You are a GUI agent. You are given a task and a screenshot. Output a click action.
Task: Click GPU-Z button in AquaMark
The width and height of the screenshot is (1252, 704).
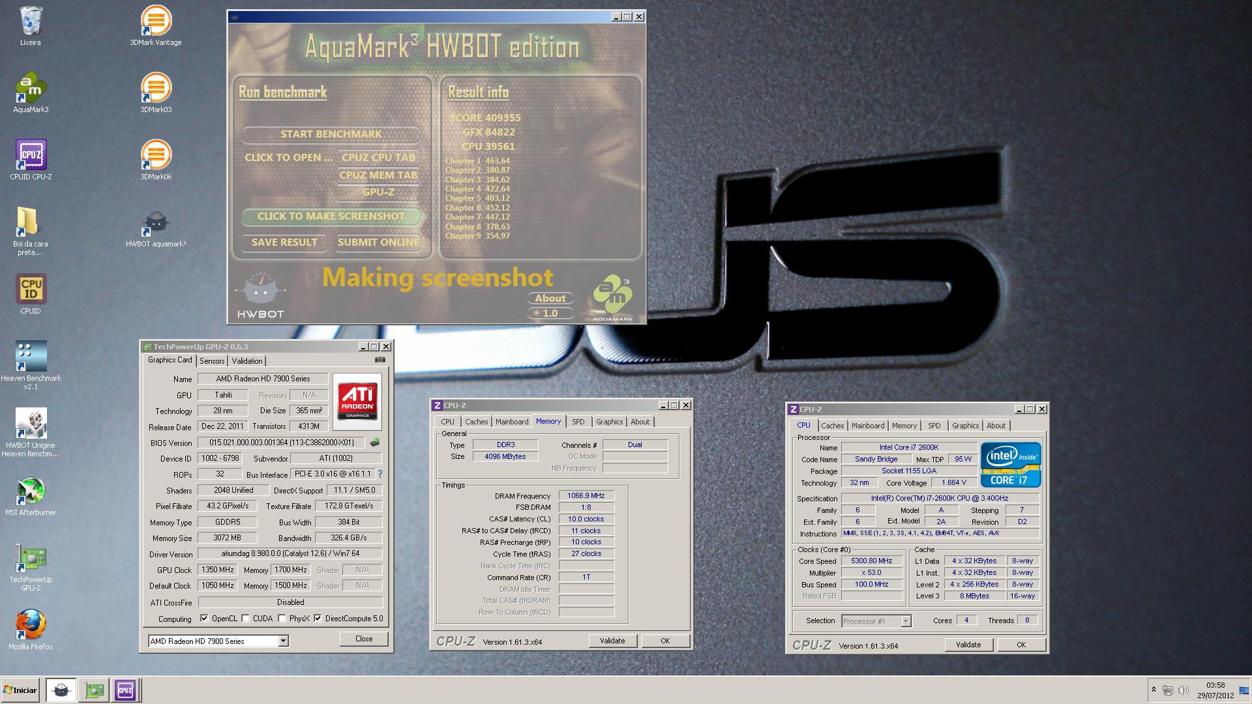(x=378, y=192)
